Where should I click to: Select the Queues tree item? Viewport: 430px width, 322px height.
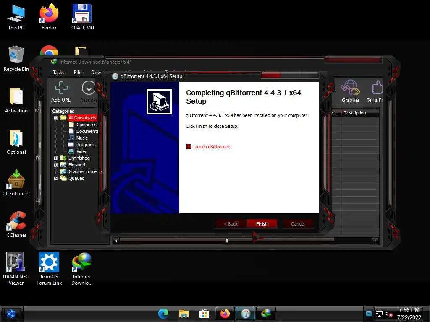pyautogui.click(x=76, y=178)
